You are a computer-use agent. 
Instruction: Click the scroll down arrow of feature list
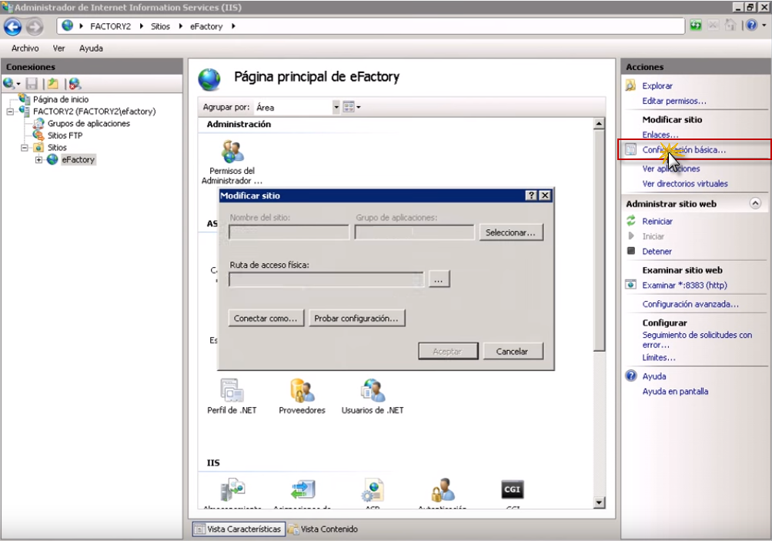[599, 503]
